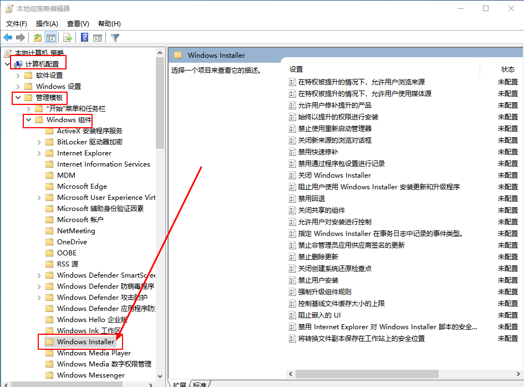Click the back navigation arrow in the toolbar

[x=8, y=37]
